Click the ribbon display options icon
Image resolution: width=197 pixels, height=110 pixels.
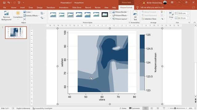[172, 2]
